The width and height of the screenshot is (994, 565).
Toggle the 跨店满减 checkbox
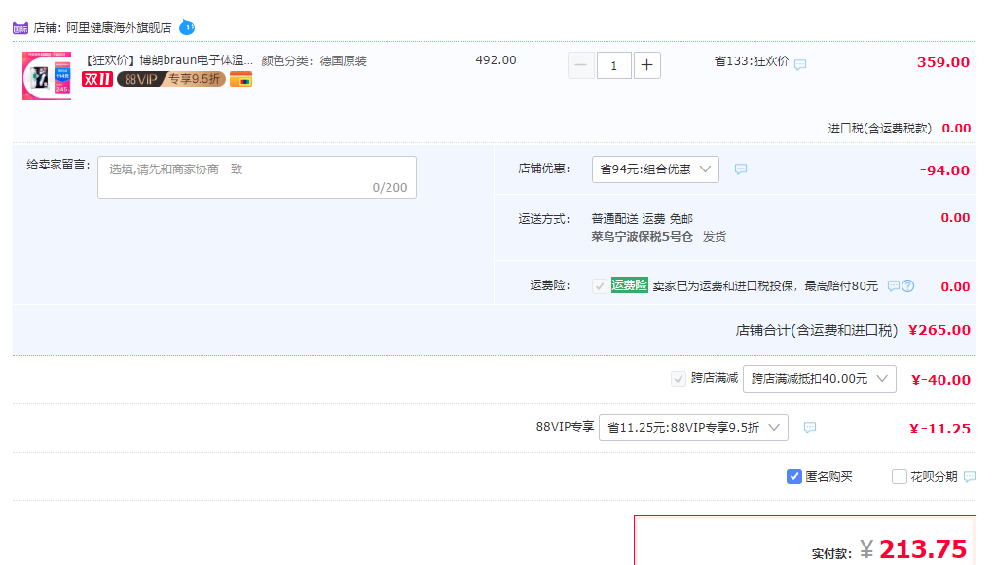click(679, 379)
